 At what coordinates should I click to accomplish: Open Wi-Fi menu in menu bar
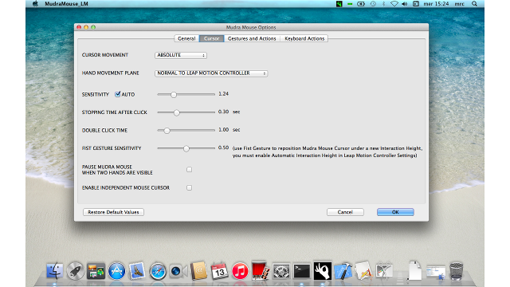pyautogui.click(x=394, y=4)
